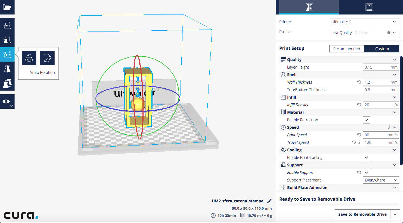
Task: Click Save to Removable Drive button
Action: [x=362, y=214]
